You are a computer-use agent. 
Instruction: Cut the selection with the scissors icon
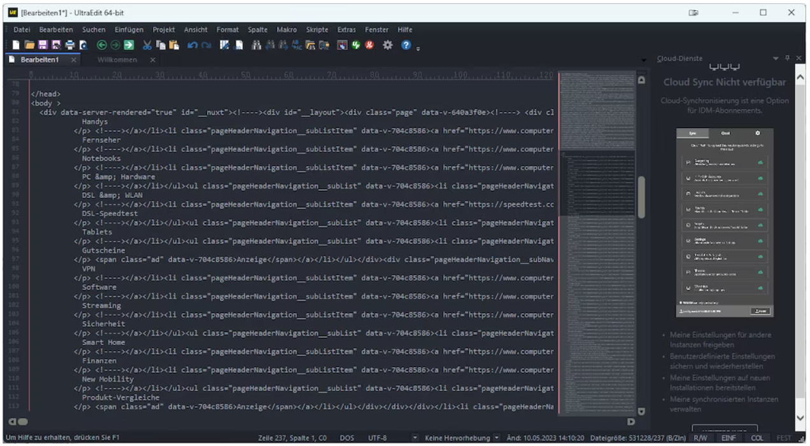coord(147,45)
